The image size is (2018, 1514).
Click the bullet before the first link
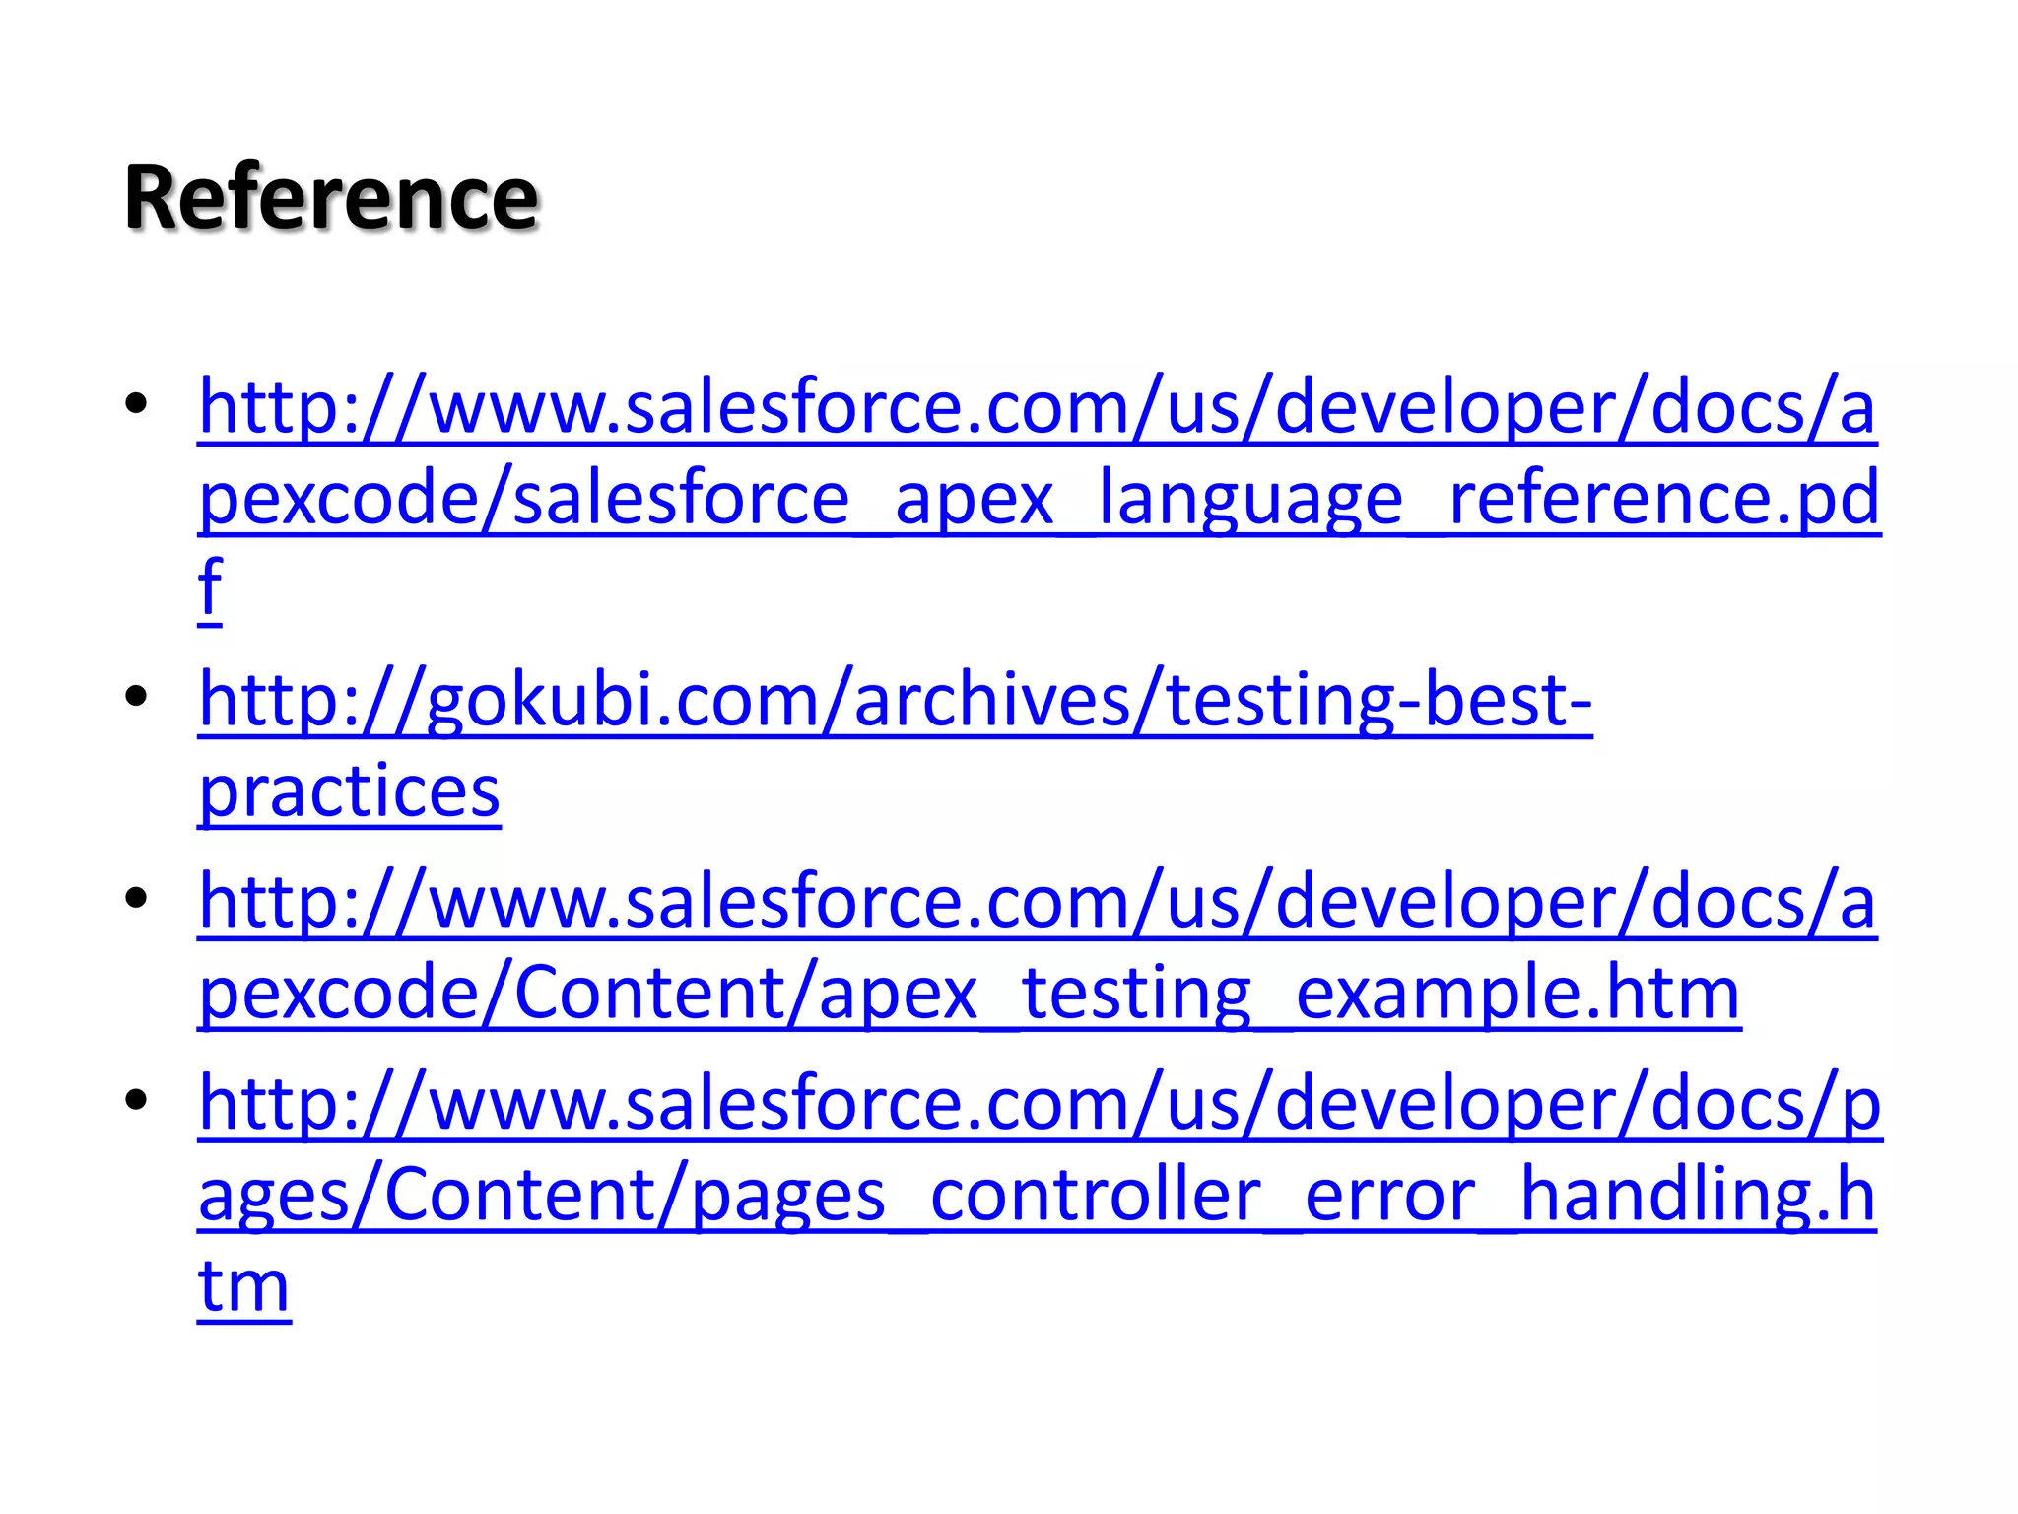click(x=136, y=403)
